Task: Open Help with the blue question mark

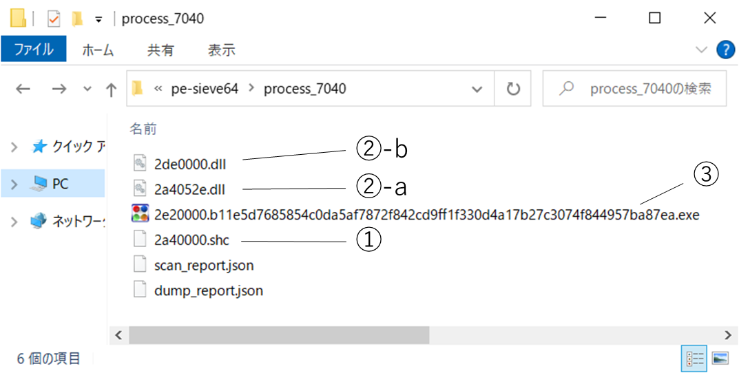Action: [x=725, y=50]
